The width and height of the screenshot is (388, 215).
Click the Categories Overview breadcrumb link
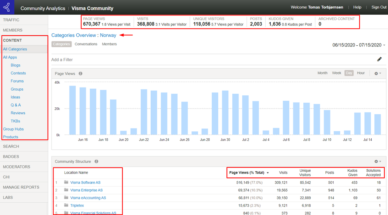[x=73, y=35]
